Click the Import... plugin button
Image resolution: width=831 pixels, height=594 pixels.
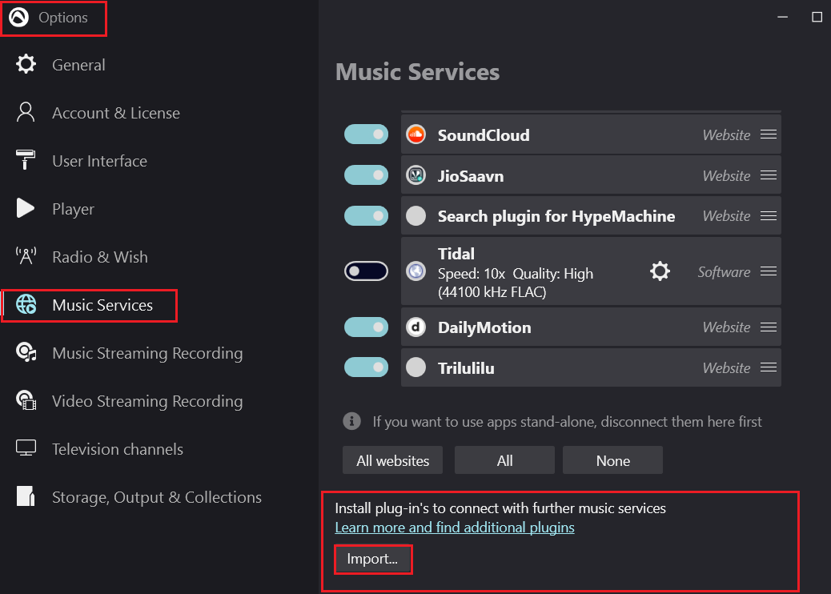point(373,559)
